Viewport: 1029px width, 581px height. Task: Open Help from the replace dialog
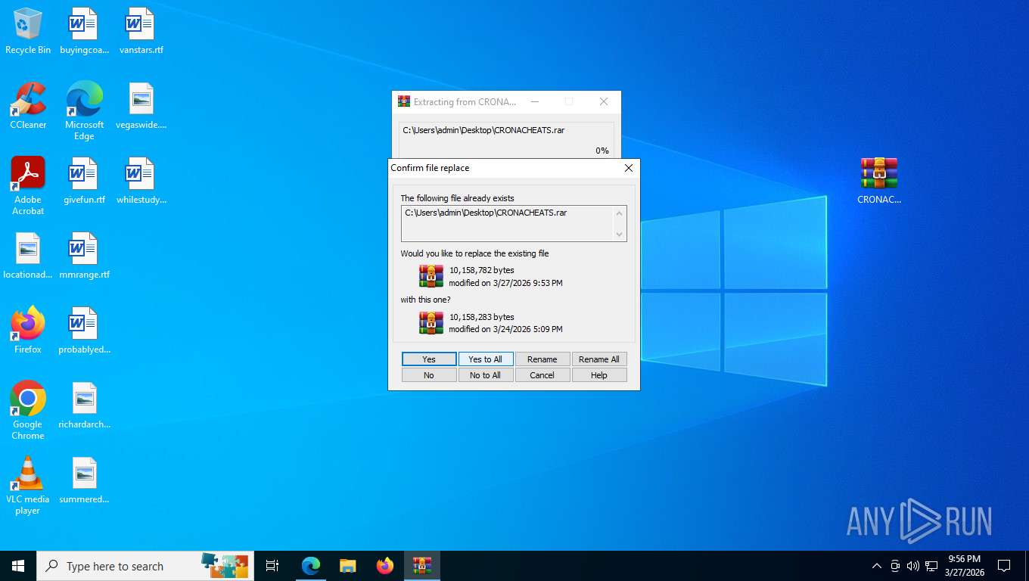pyautogui.click(x=599, y=375)
